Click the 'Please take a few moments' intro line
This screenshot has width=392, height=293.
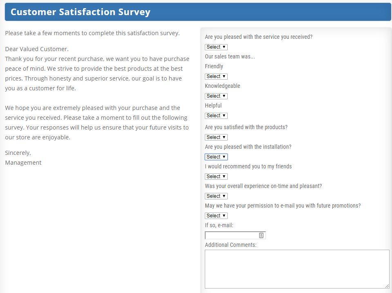92,33
